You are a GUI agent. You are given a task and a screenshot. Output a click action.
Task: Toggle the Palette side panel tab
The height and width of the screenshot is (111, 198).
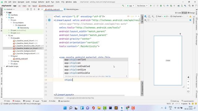click(142, 19)
